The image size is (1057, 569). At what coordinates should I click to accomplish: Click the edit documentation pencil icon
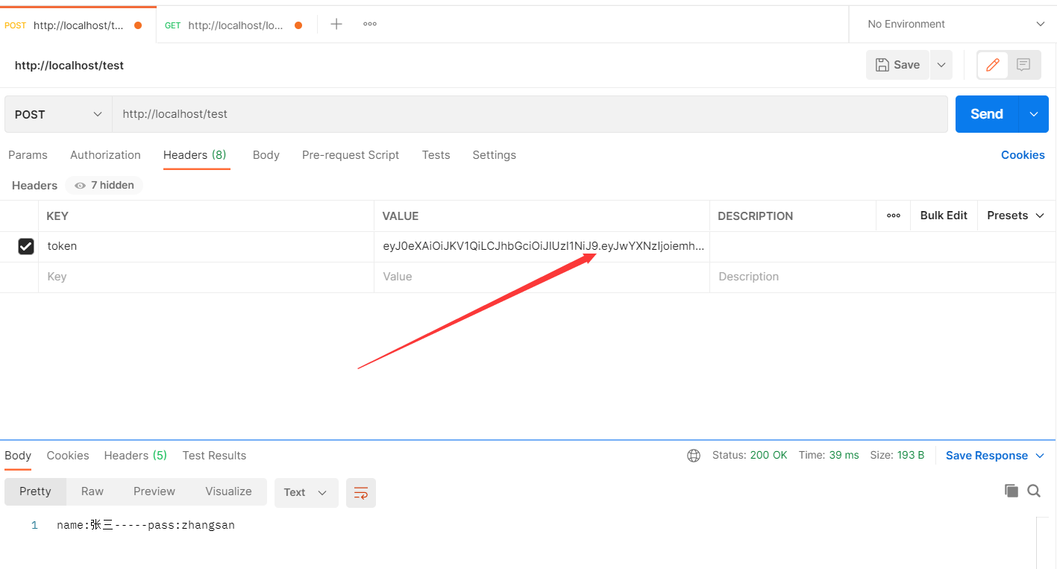[x=992, y=65]
